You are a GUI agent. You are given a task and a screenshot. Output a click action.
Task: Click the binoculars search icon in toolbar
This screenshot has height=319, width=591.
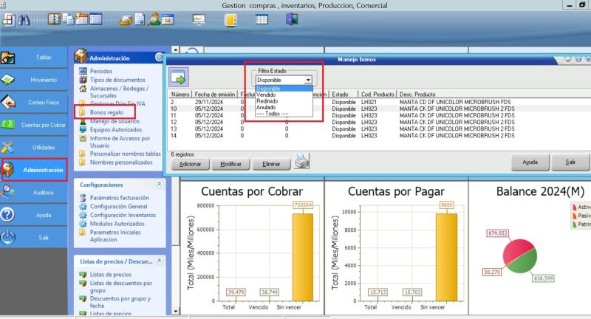click(x=24, y=19)
